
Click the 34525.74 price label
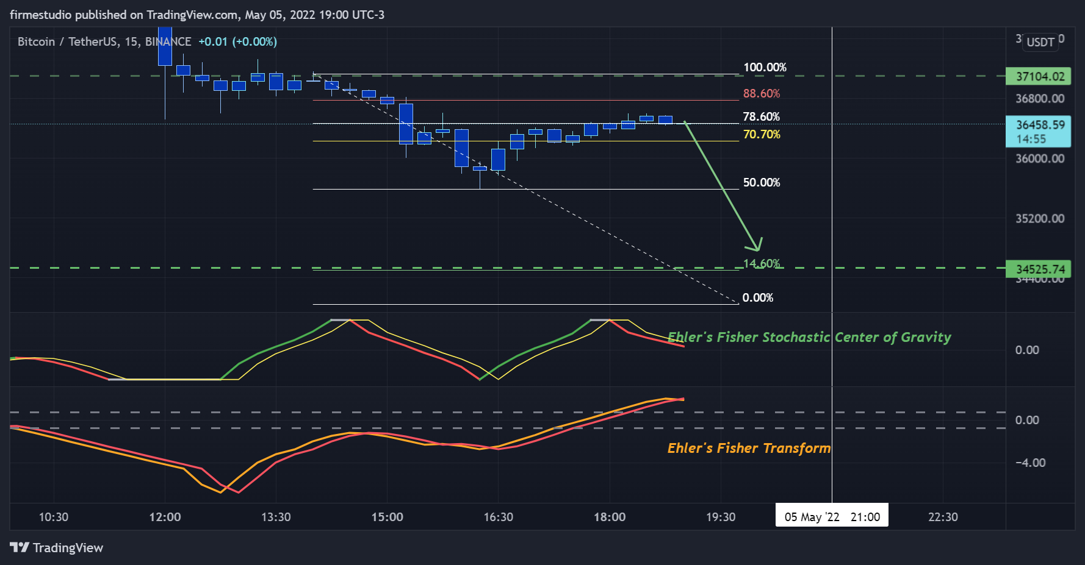tap(1039, 269)
